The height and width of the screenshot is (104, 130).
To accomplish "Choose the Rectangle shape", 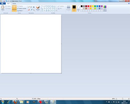I will pos(49,6).
